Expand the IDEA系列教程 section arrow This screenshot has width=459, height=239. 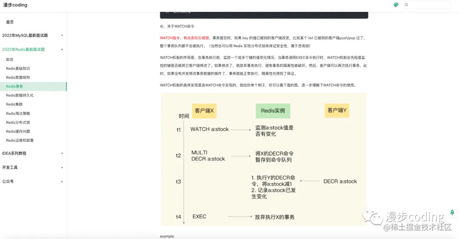point(62,154)
